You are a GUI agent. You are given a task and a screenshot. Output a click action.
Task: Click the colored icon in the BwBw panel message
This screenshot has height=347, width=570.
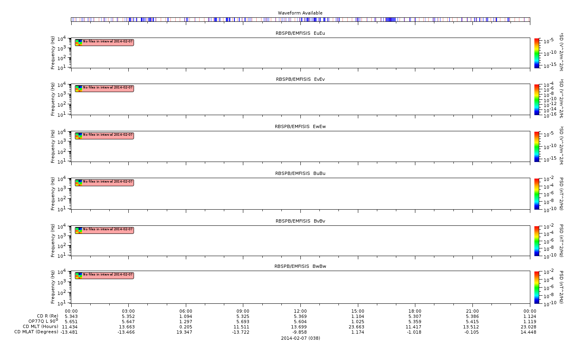[x=79, y=275]
